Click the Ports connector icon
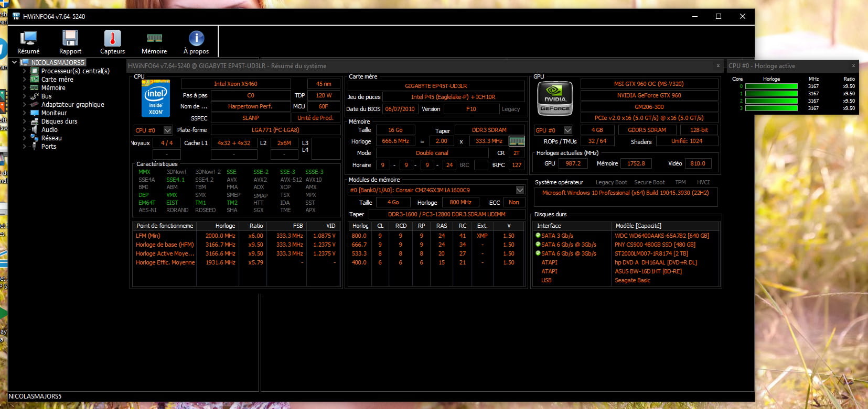The image size is (868, 409). click(35, 146)
